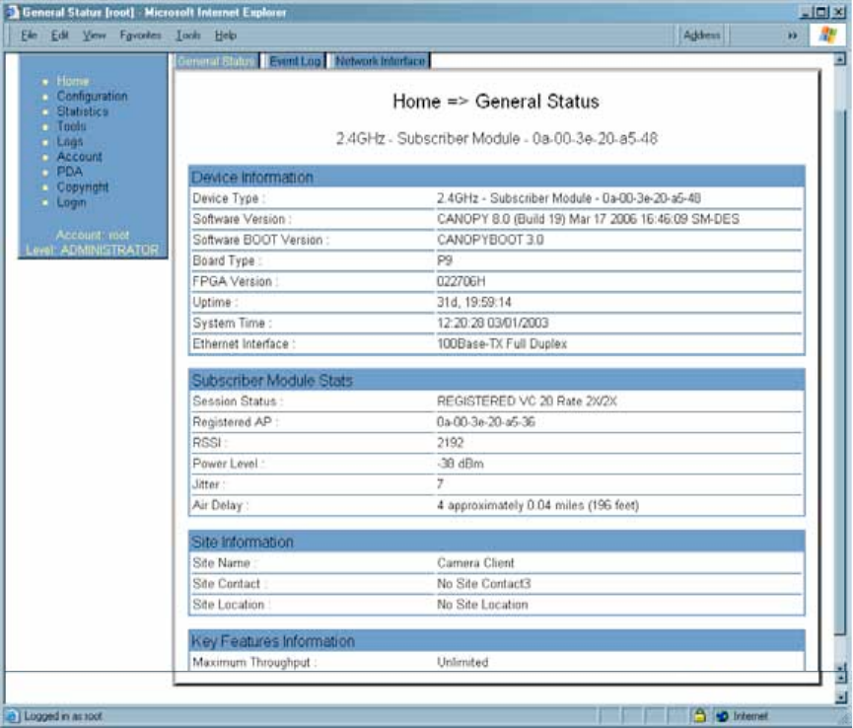This screenshot has height=728, width=853.
Task: Click the Site Information section header
Action: click(497, 542)
